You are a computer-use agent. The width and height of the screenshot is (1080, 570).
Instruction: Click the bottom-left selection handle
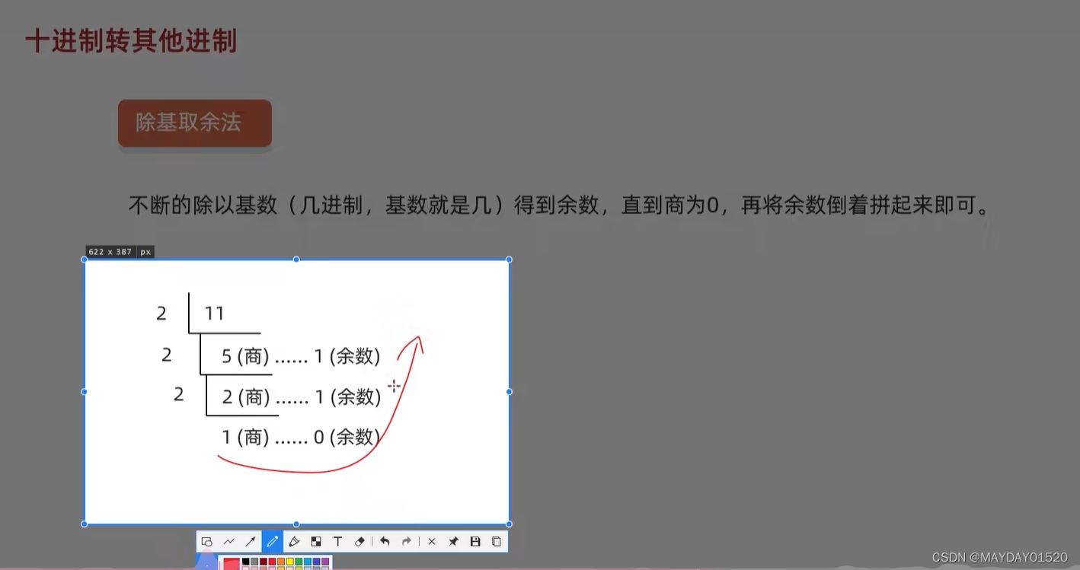[x=84, y=524]
